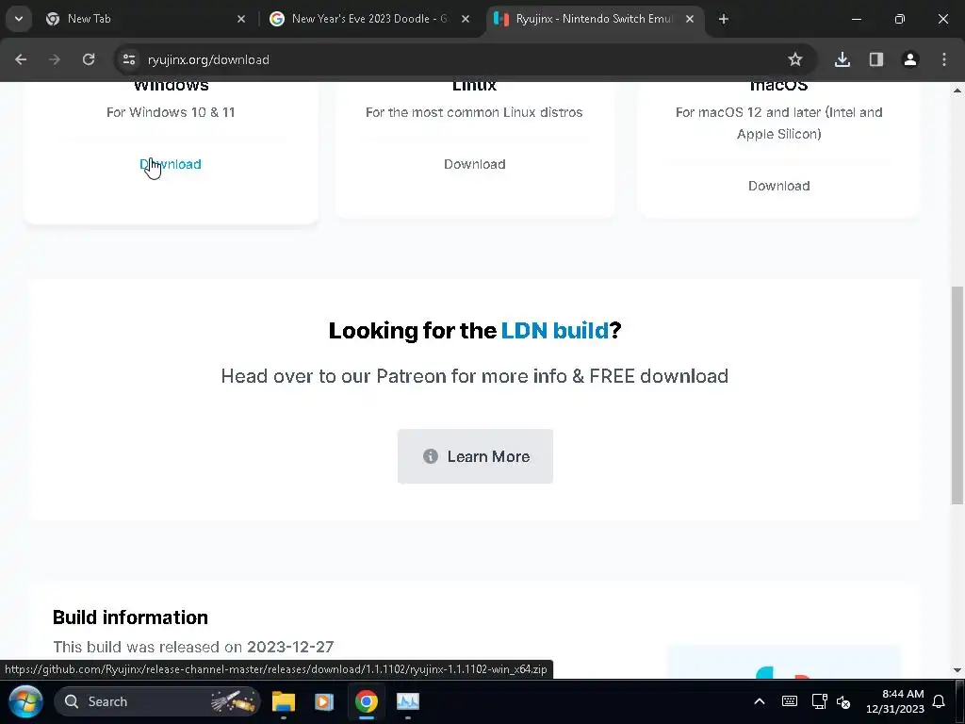Select the Ryujinx Nintendo Switch Emulator tab
This screenshot has width=965, height=724.
596,19
